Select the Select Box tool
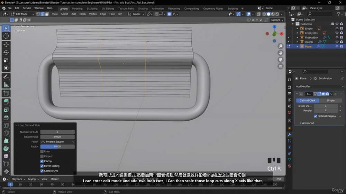Screen dimensions: 346x194 pyautogui.click(x=6, y=28)
